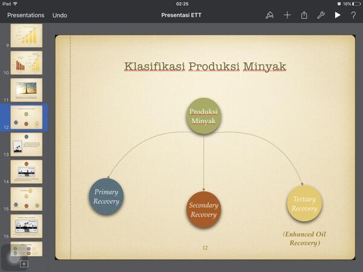363x272 pixels.
Task: Tap the plus Insert icon in toolbar
Action: tap(287, 15)
